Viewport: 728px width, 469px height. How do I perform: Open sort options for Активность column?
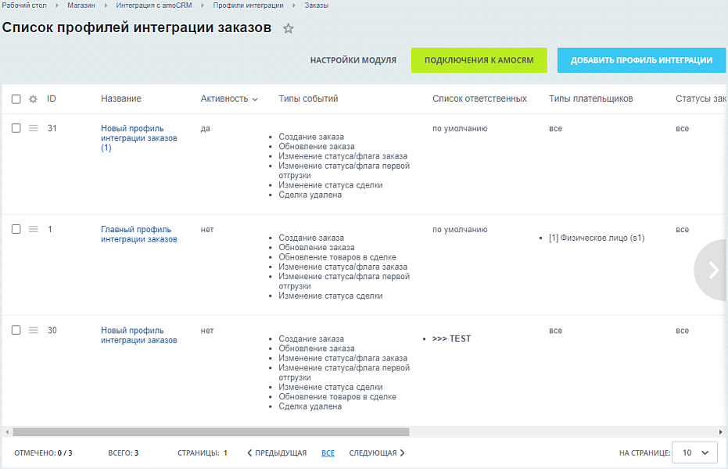254,98
